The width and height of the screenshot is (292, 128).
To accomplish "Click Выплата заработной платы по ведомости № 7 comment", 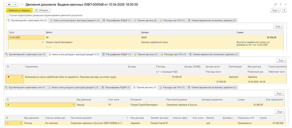I will coord(256,43).
